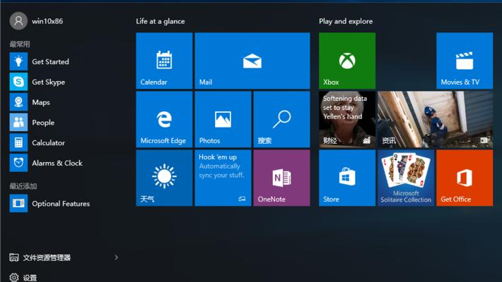This screenshot has height=282, width=502.
Task: Click the Alarms & Clock icon
Action: click(x=18, y=163)
